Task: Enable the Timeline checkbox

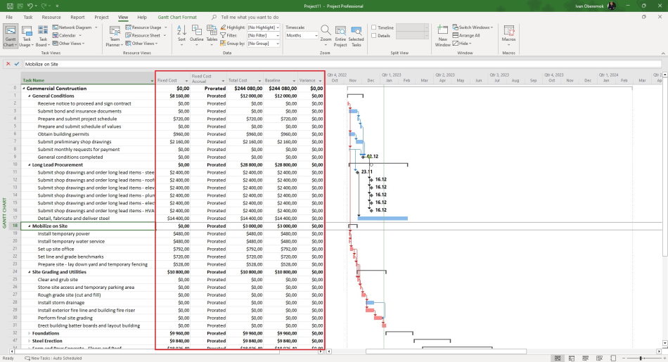Action: 374,27
